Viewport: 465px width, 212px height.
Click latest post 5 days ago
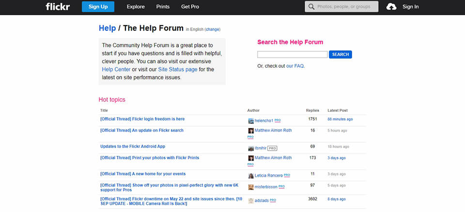337,185
